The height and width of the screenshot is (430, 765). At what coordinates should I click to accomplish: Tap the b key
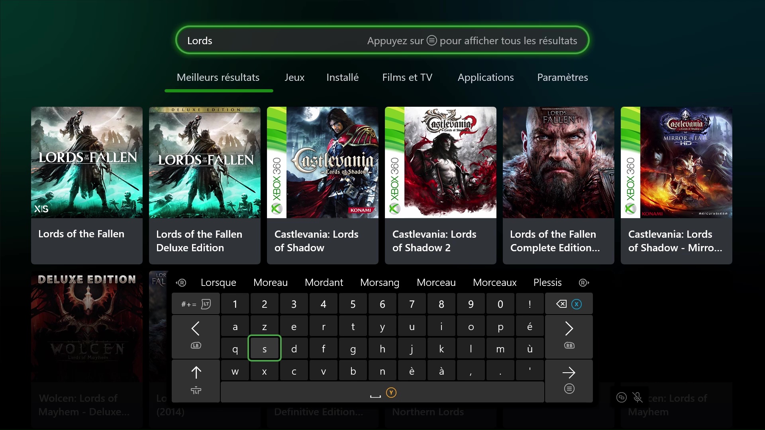coord(353,371)
